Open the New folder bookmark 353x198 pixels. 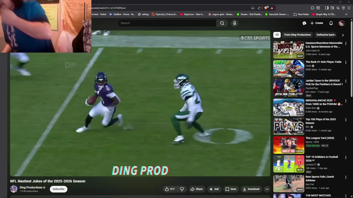point(301,14)
